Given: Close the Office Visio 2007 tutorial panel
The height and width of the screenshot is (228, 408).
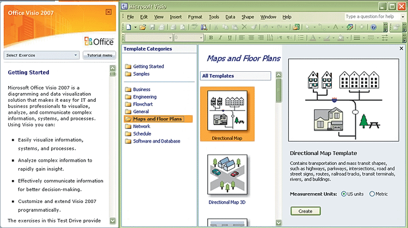Looking at the screenshot, I should [x=109, y=12].
